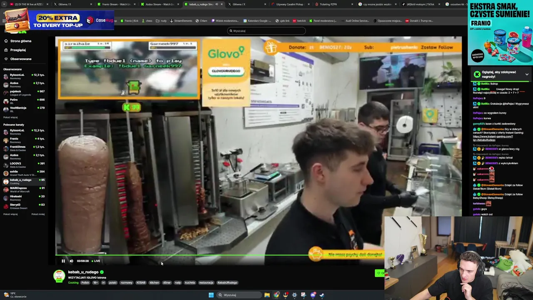Select the restauracja tag
This screenshot has height=300, width=533.
(x=206, y=282)
